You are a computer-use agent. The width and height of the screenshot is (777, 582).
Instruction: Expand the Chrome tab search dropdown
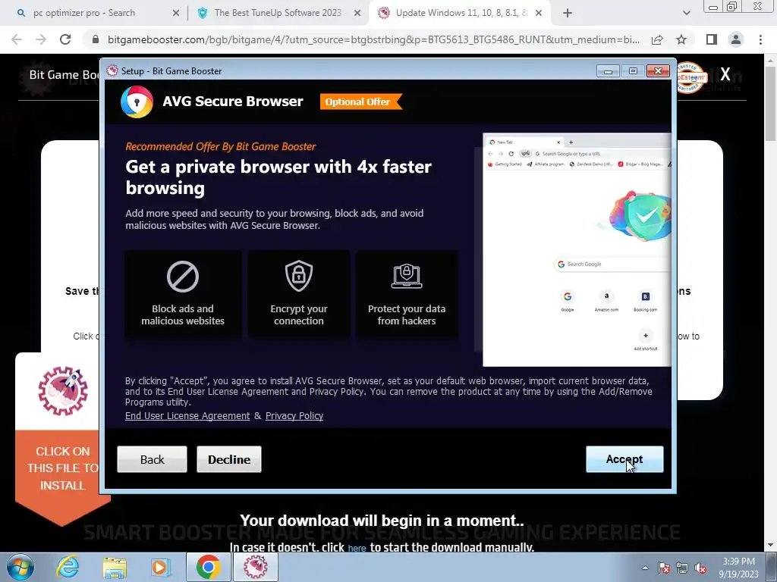[x=686, y=14]
